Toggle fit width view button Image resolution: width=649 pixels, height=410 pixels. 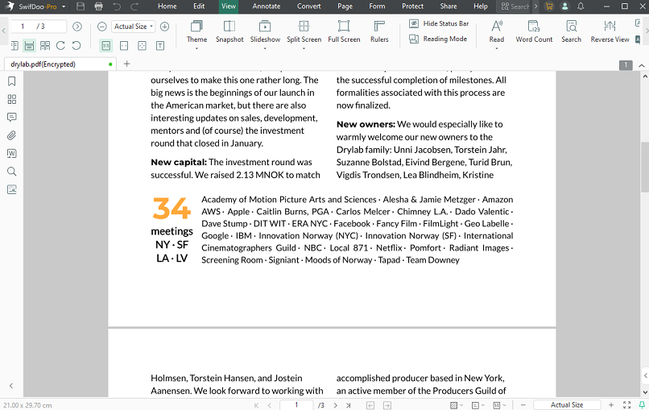[124, 46]
